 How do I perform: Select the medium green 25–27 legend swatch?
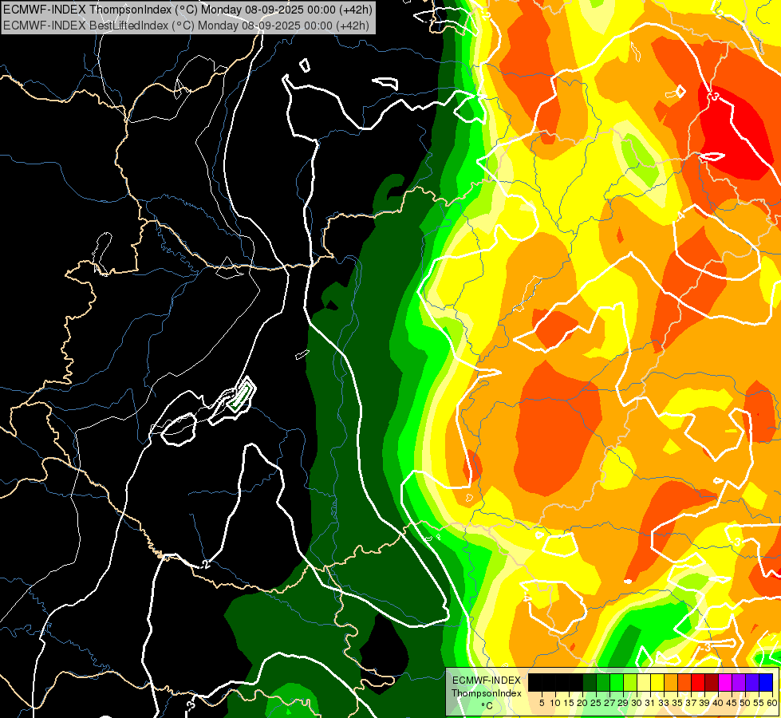point(602,682)
